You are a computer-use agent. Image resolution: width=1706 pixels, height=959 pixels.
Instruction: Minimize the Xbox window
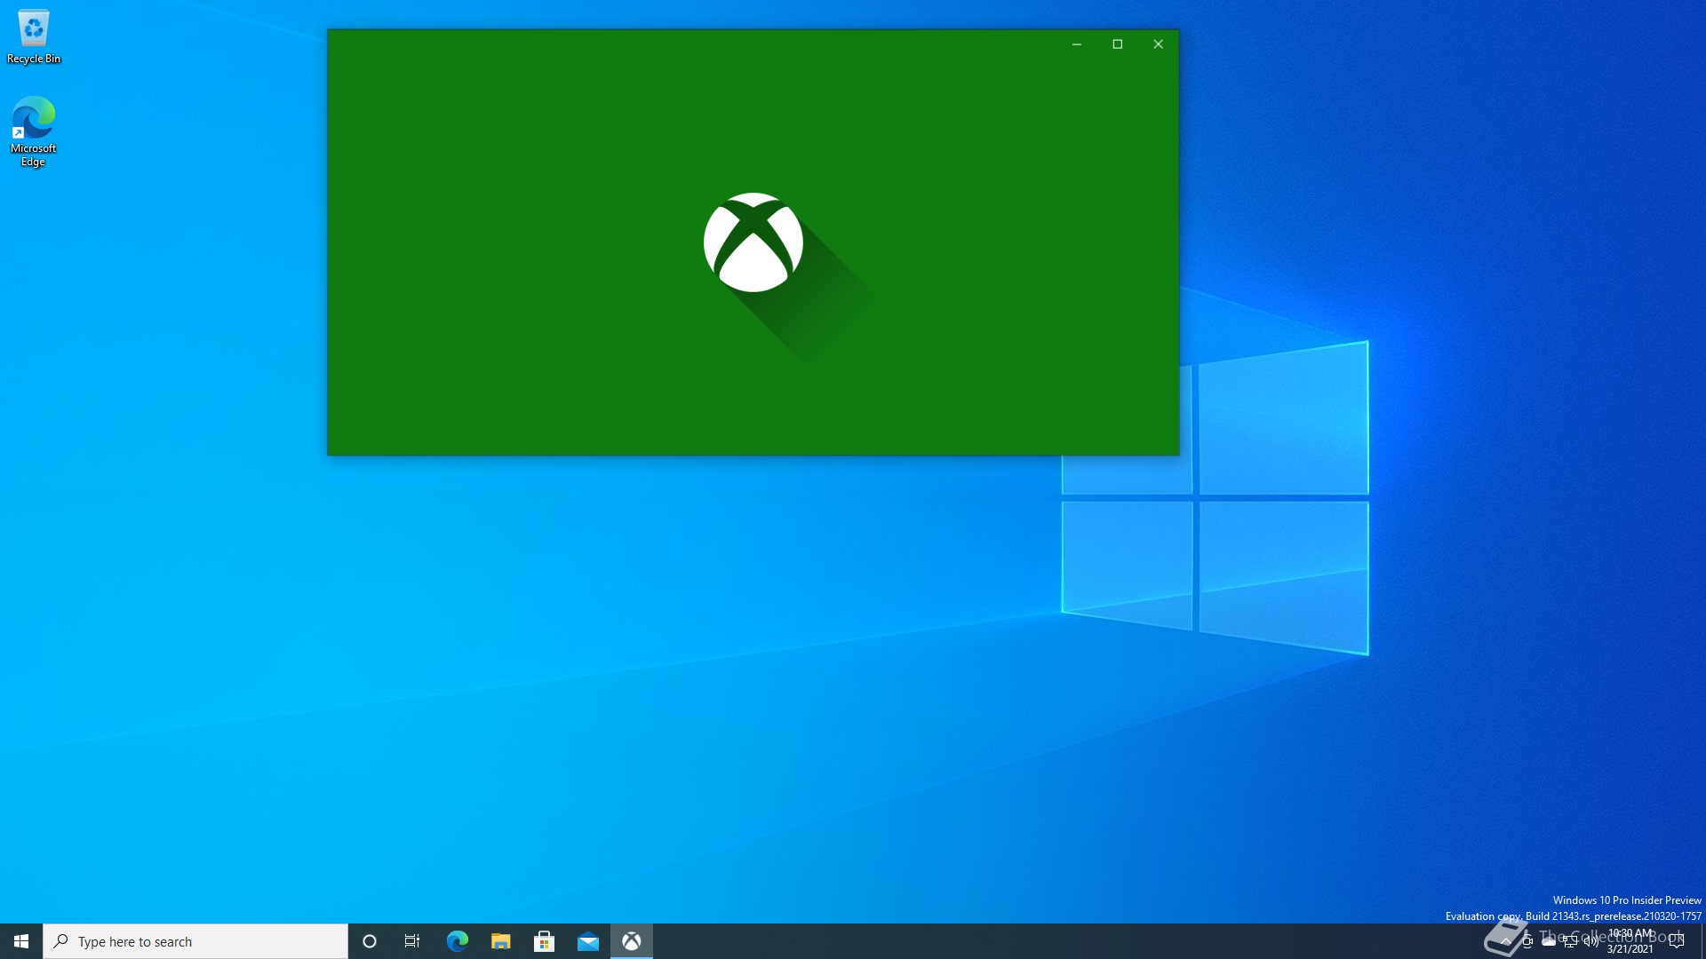click(x=1077, y=44)
